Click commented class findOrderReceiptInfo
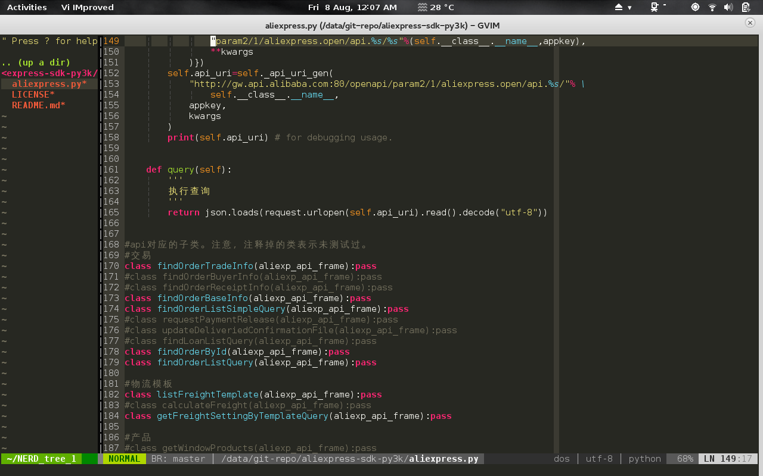 tap(259, 287)
